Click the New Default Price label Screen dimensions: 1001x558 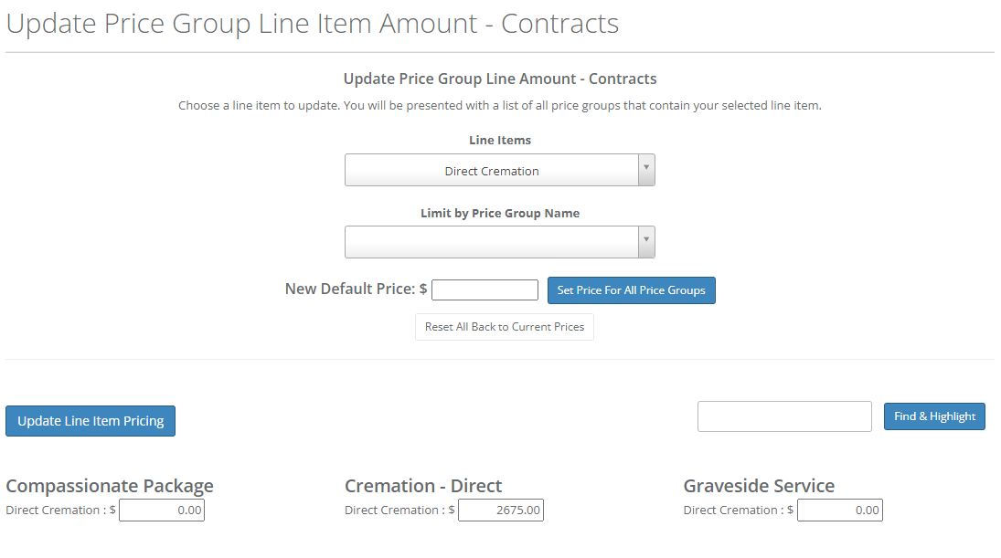[x=356, y=289]
